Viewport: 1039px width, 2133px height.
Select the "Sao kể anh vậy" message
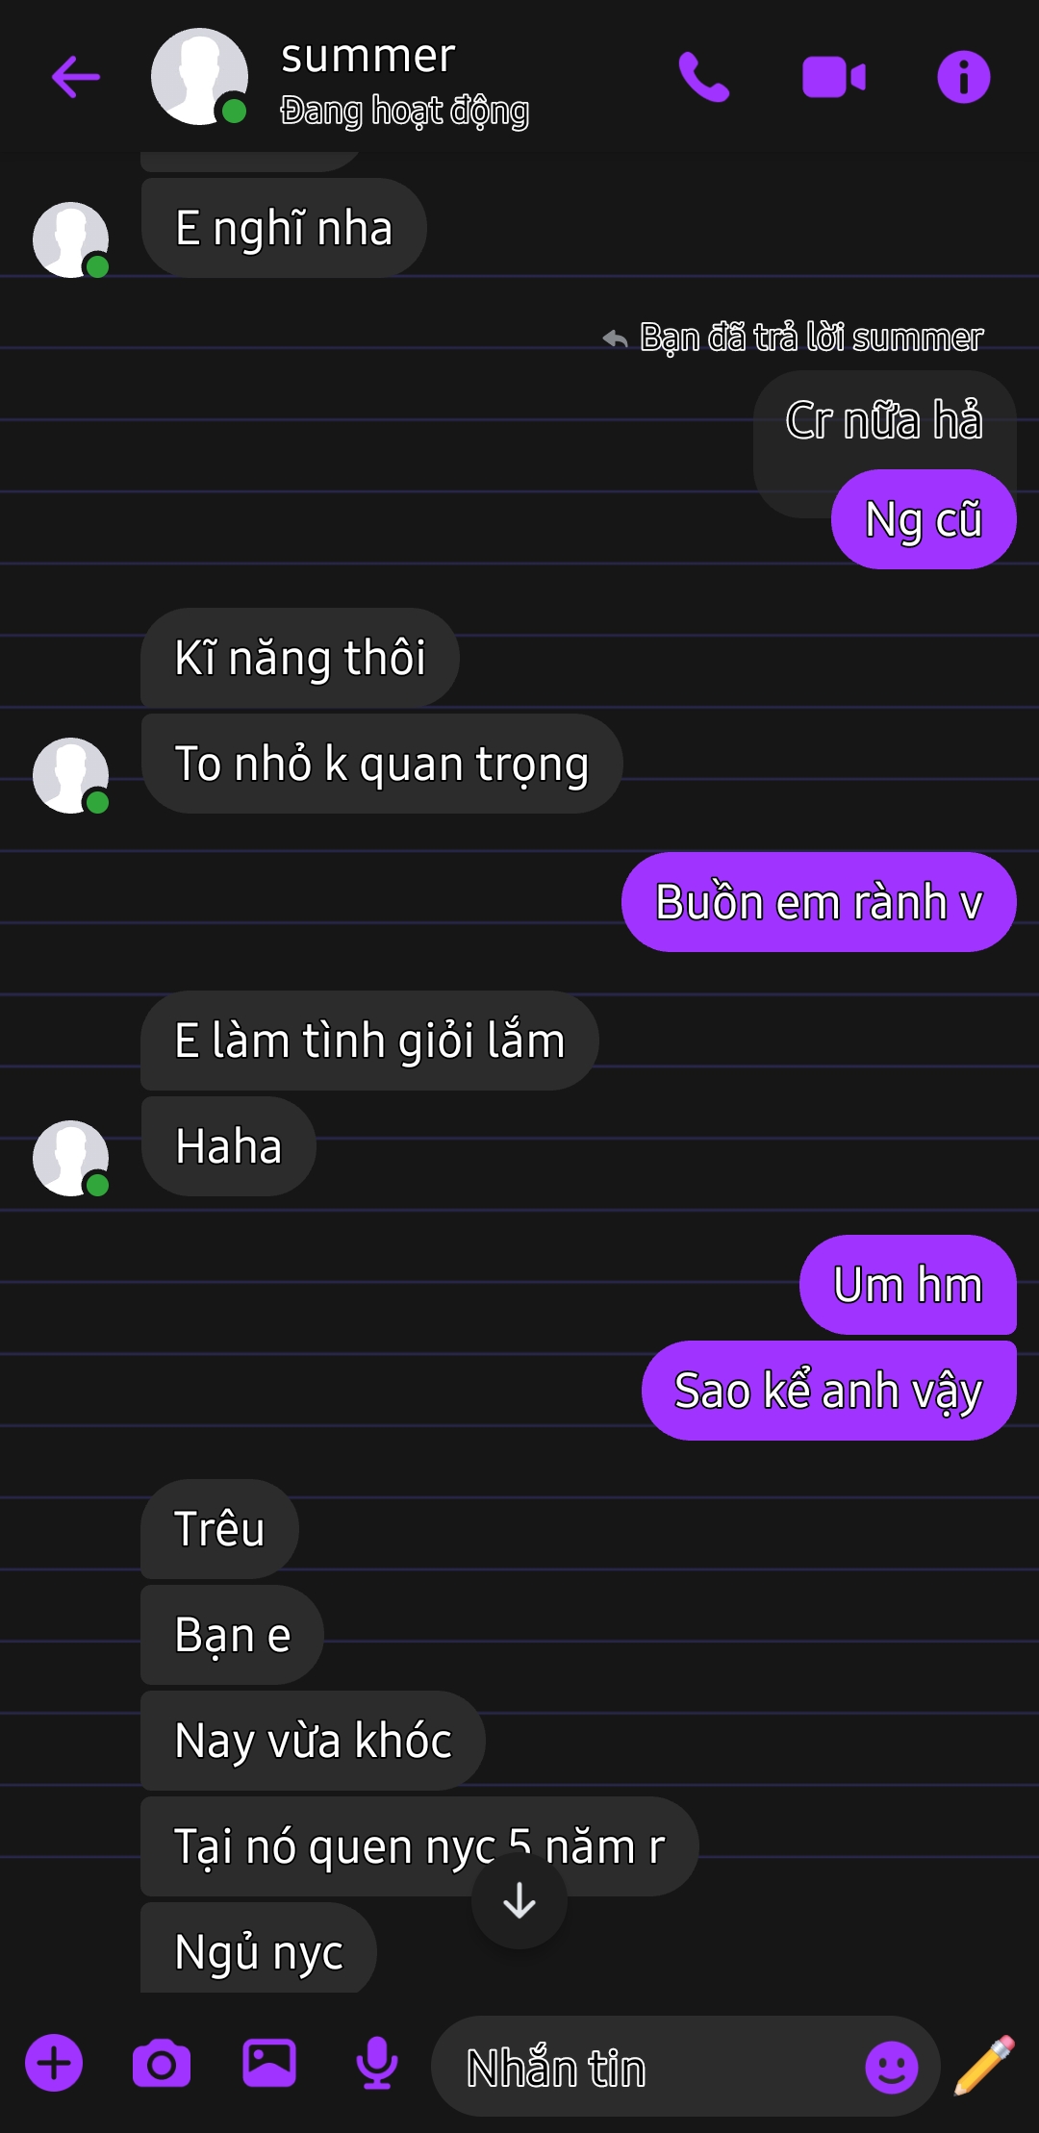click(828, 1391)
